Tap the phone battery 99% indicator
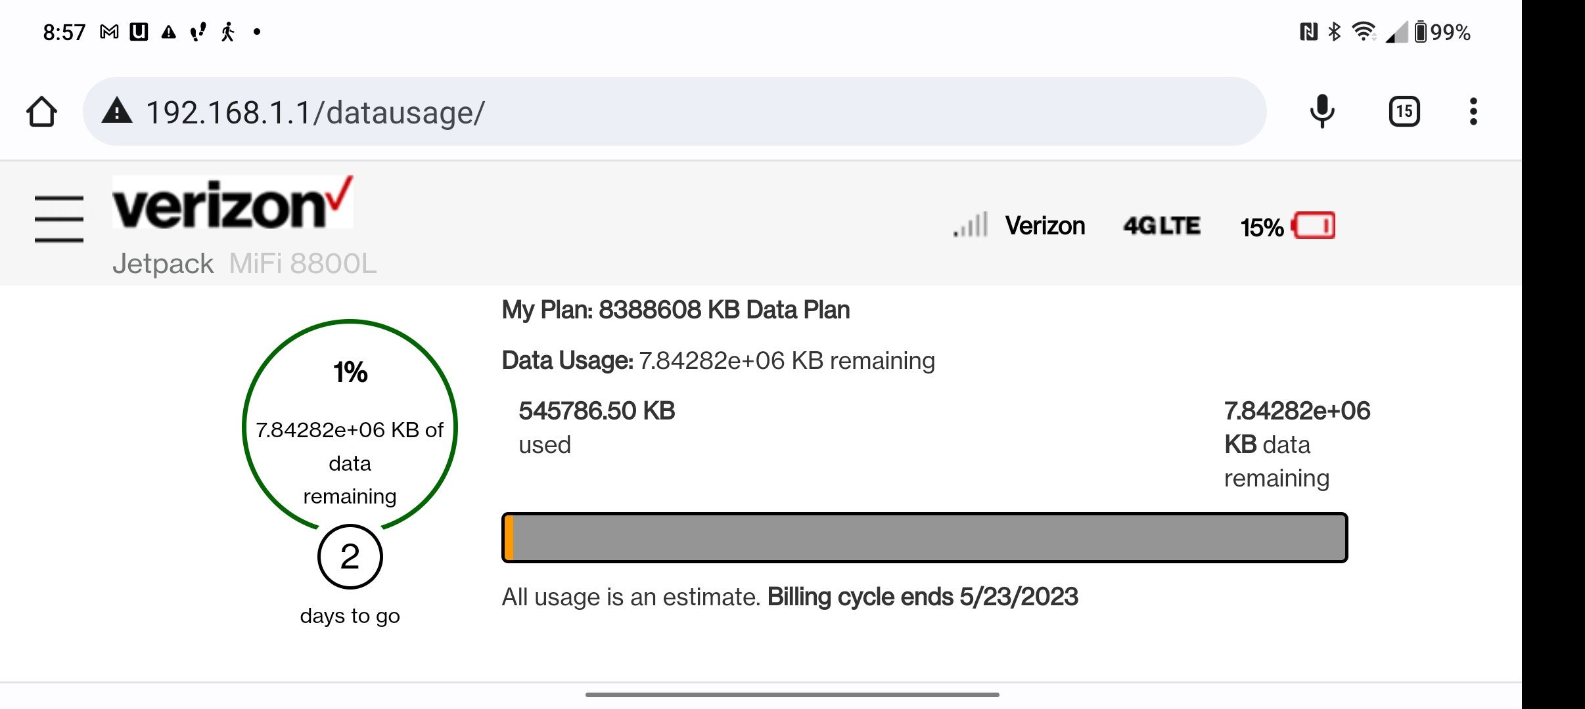The image size is (1585, 709). [1443, 32]
